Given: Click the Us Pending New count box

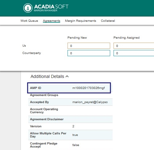Looking at the screenshot, I should point(89,46).
